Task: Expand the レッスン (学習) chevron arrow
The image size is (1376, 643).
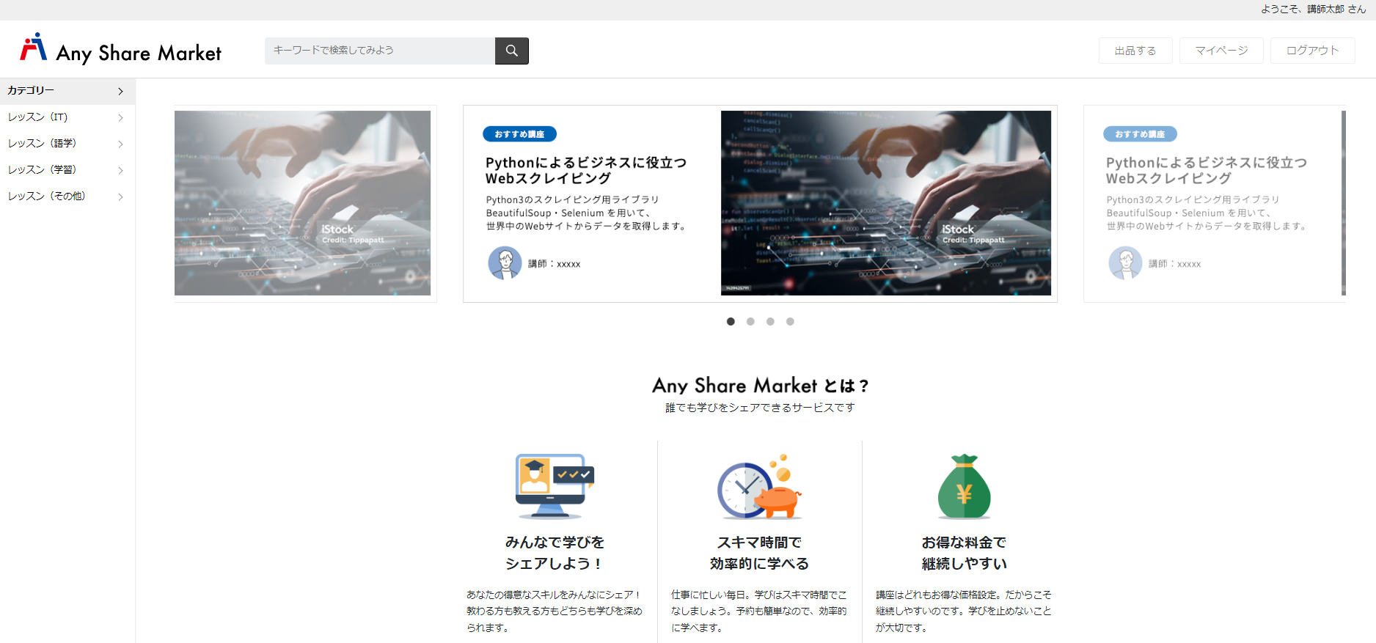Action: [120, 170]
